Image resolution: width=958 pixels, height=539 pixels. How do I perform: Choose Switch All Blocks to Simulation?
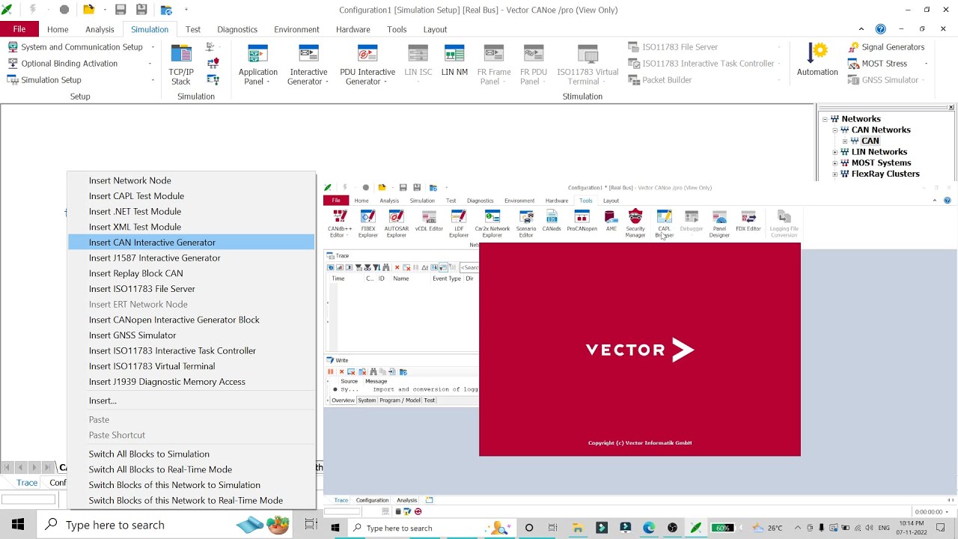(x=192, y=454)
